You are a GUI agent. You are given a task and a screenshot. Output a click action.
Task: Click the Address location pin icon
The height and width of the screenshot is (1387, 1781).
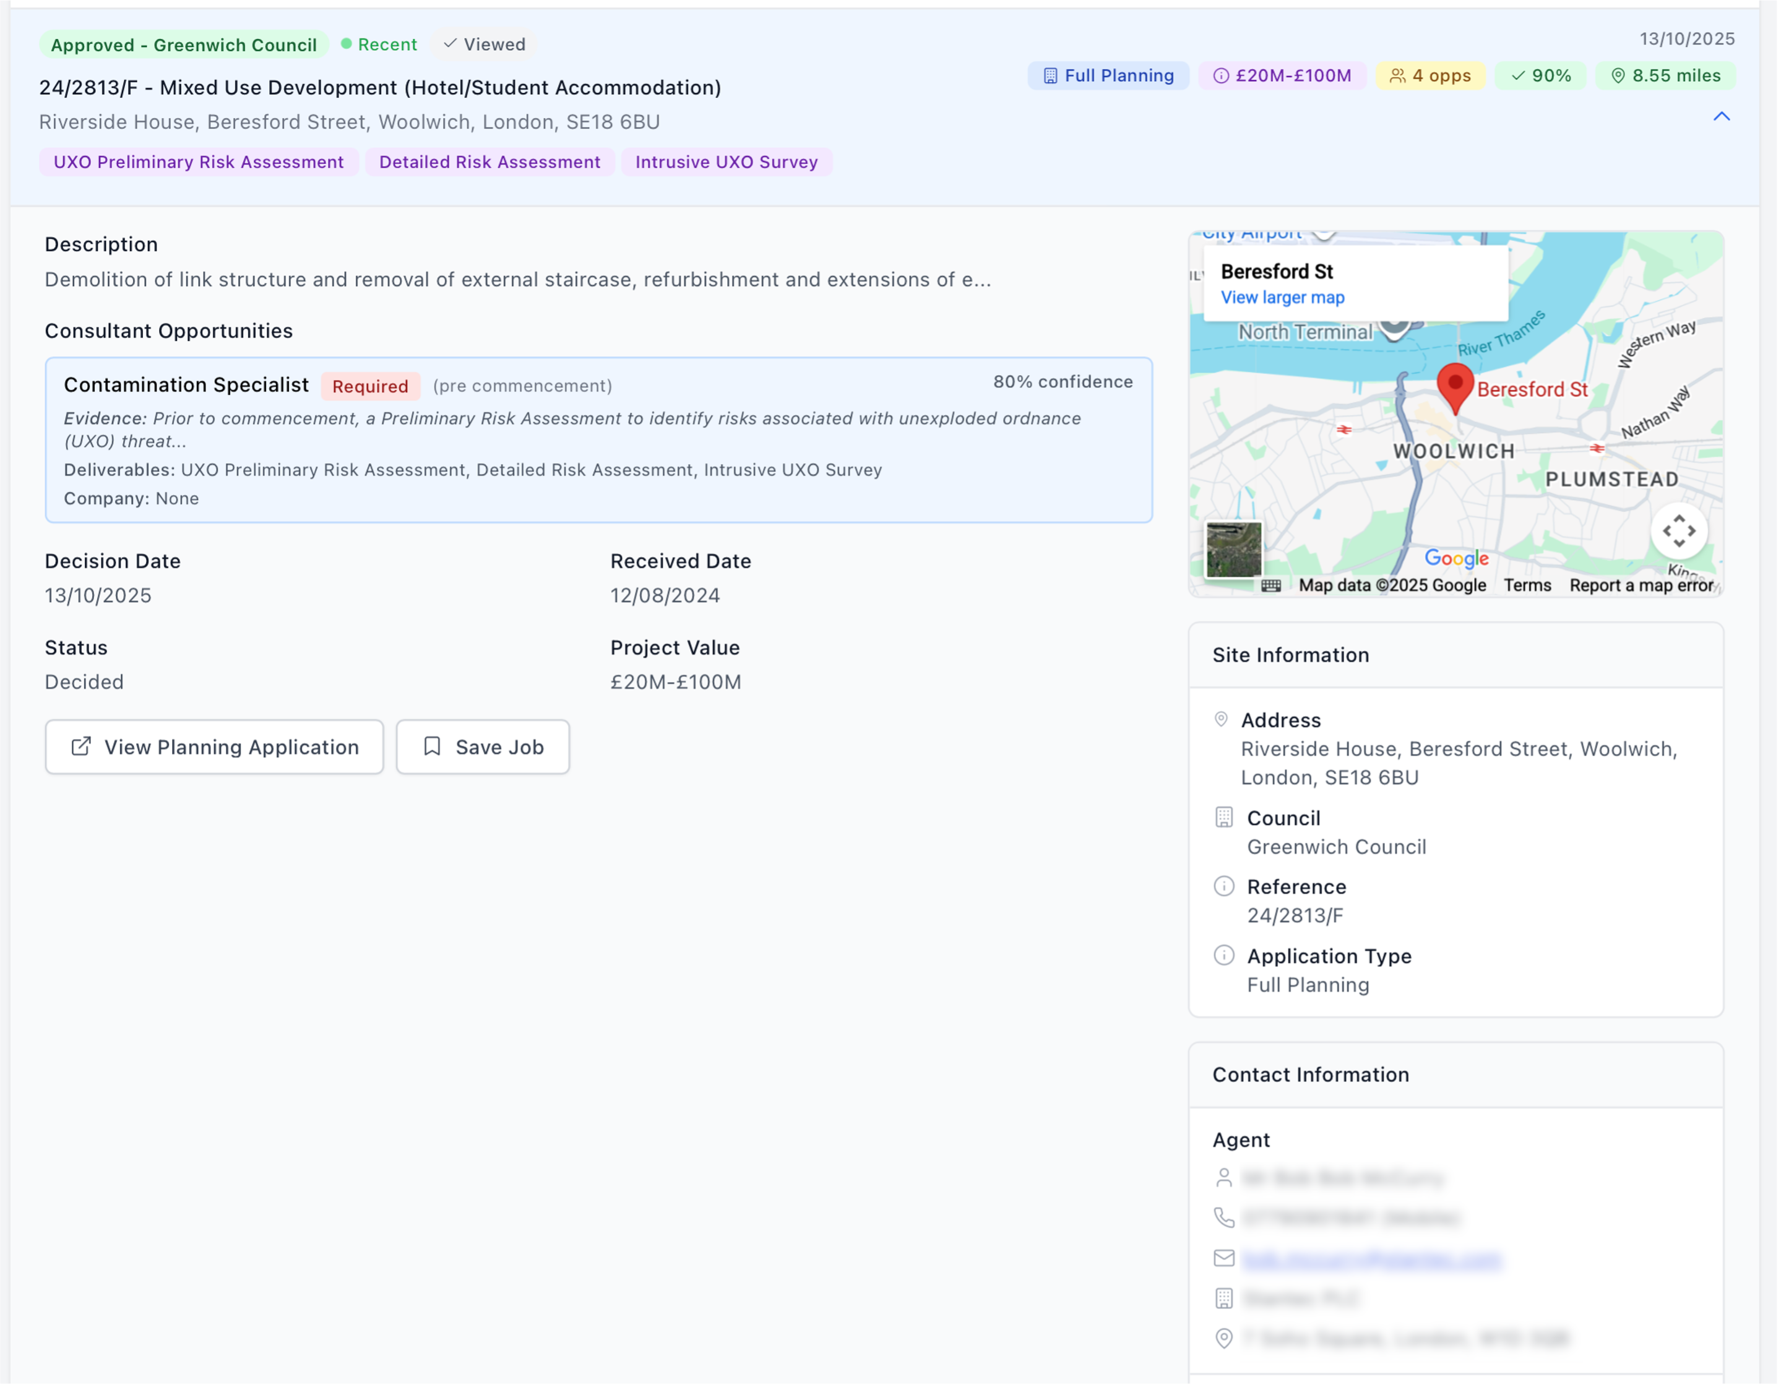coord(1224,721)
